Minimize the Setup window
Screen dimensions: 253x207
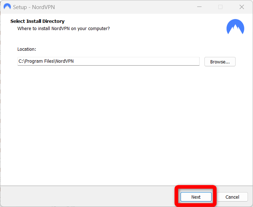(x=199, y=7)
